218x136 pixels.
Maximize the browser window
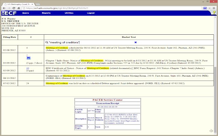[x=207, y=1]
